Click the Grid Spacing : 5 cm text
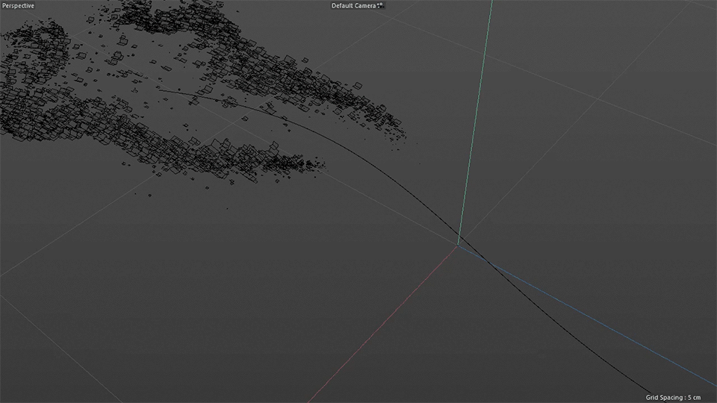717x403 pixels. 673,398
